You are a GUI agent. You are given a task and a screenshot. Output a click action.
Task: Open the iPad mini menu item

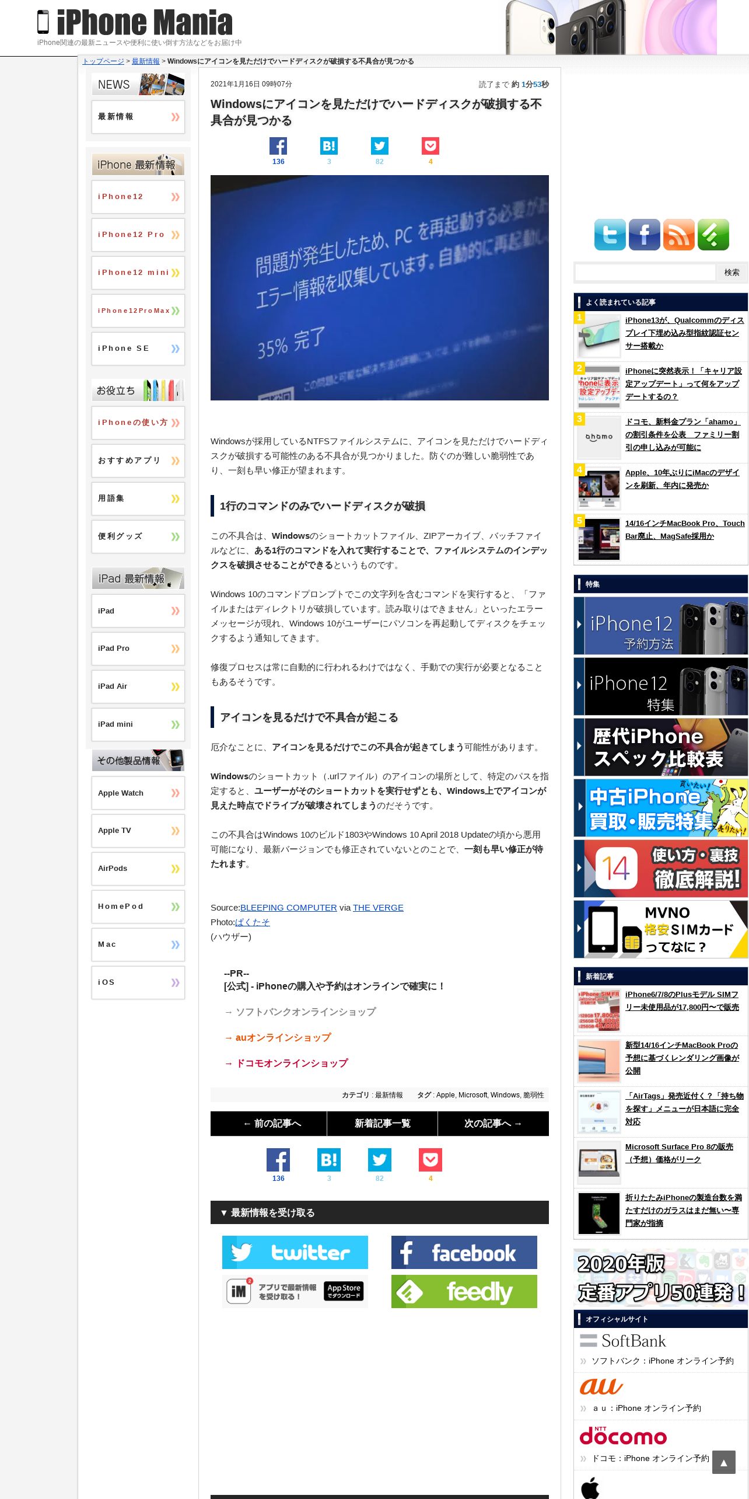[138, 724]
